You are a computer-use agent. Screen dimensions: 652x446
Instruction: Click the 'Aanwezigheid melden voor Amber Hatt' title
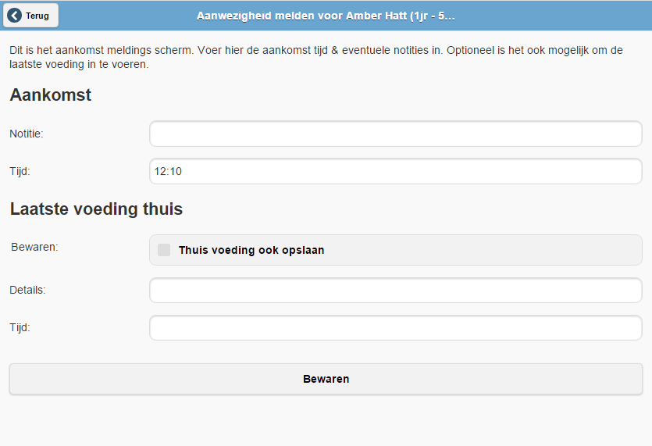(x=326, y=16)
